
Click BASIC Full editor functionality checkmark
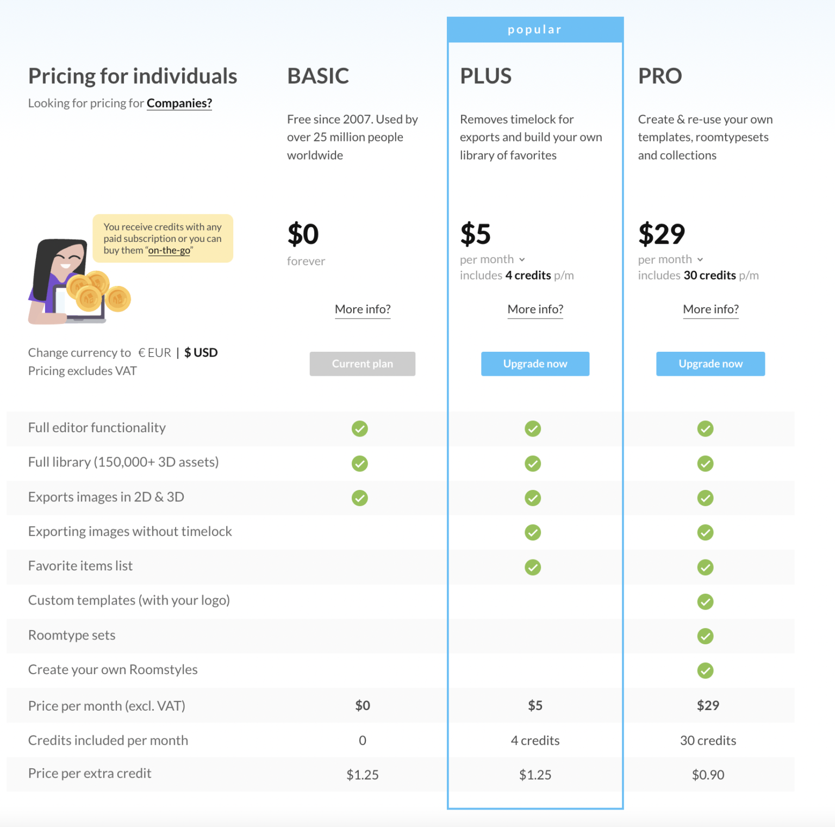[359, 428]
